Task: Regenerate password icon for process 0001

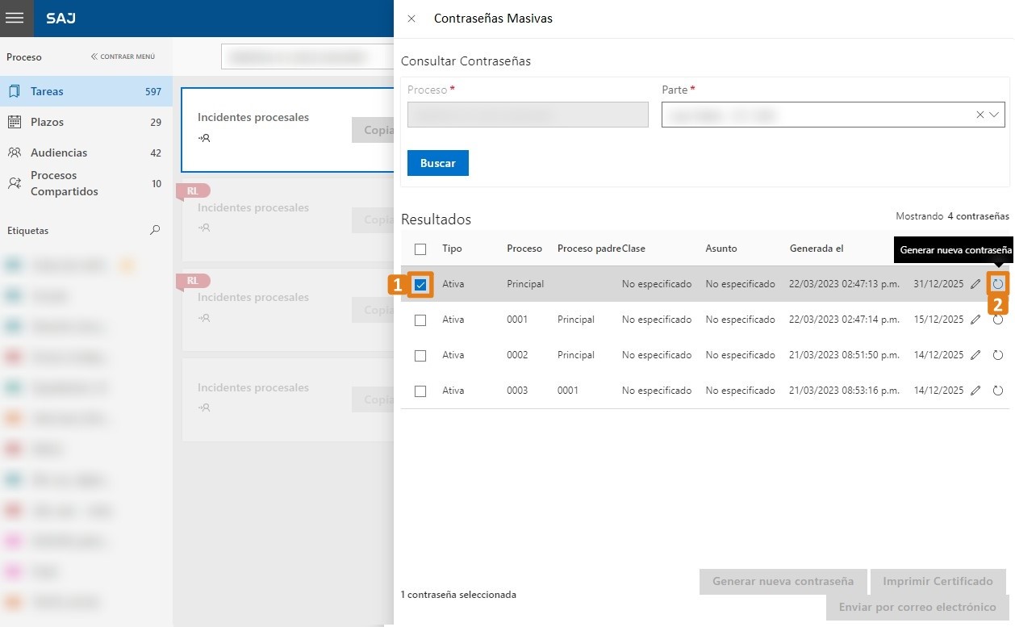Action: [998, 320]
